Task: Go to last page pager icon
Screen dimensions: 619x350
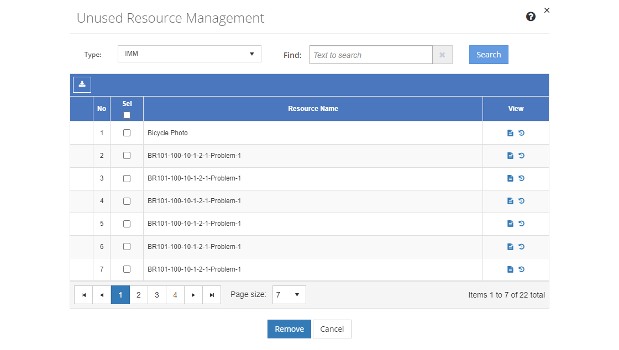Action: tap(212, 295)
